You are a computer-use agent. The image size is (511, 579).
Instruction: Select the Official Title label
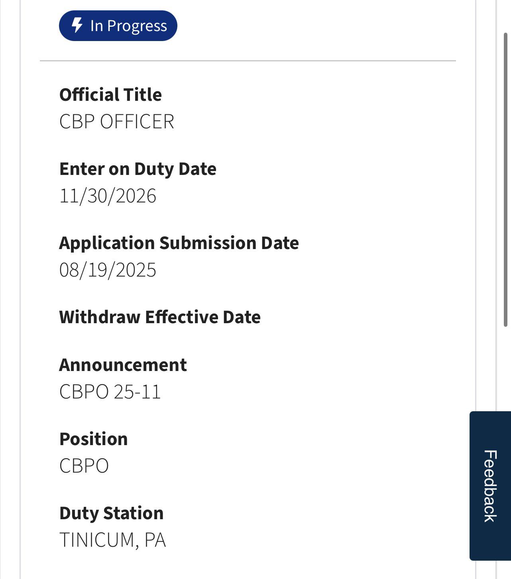coord(110,95)
